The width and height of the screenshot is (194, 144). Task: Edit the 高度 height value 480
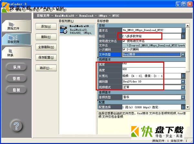154,70
